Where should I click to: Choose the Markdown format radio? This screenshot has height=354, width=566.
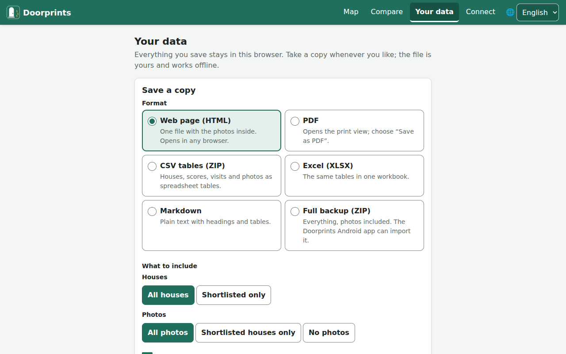click(152, 212)
